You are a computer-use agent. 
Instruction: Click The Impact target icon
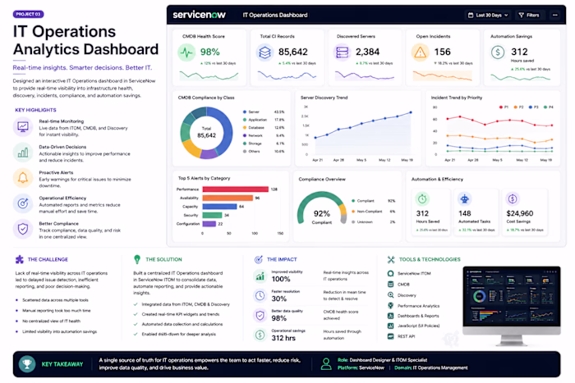[x=259, y=259]
